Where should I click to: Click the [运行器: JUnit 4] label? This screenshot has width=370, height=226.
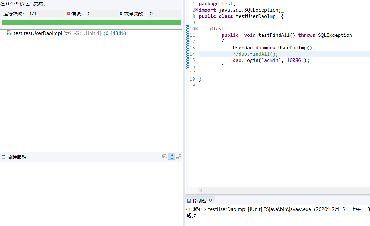82,33
